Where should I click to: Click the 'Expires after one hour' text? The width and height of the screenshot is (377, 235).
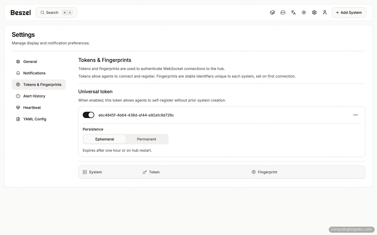pos(117,150)
